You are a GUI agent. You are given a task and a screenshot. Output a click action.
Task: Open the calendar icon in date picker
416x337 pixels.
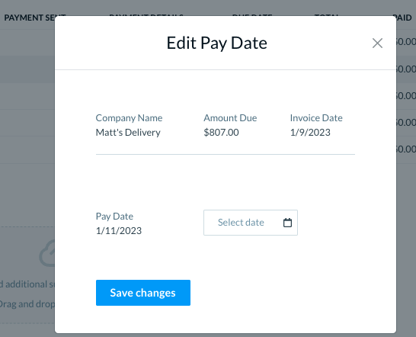[x=287, y=223]
